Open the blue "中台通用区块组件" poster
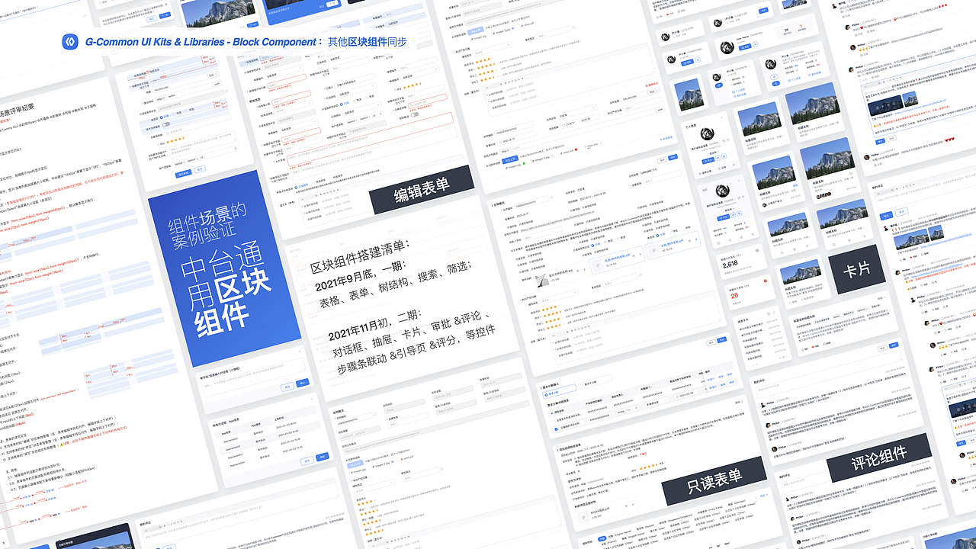This screenshot has width=976, height=549. tap(225, 268)
